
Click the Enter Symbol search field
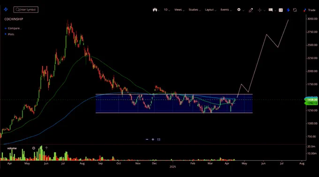pos(26,9)
